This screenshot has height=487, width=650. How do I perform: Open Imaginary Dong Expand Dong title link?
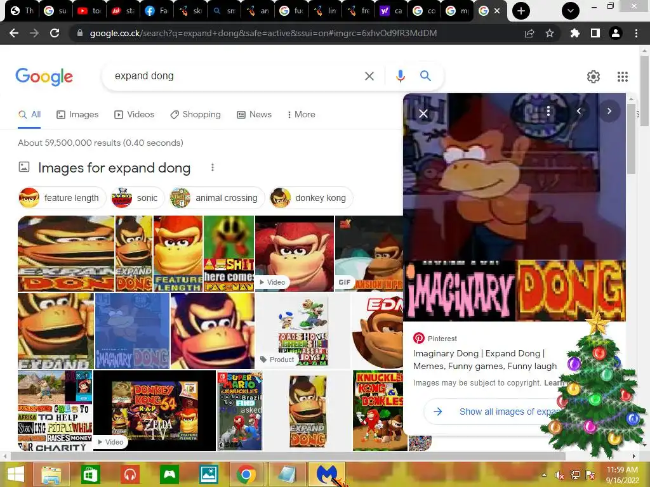coord(484,360)
